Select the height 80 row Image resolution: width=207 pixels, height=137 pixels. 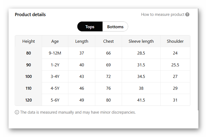tap(29, 53)
